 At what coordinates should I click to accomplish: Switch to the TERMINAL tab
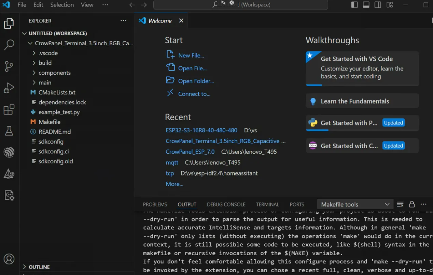pos(267,204)
